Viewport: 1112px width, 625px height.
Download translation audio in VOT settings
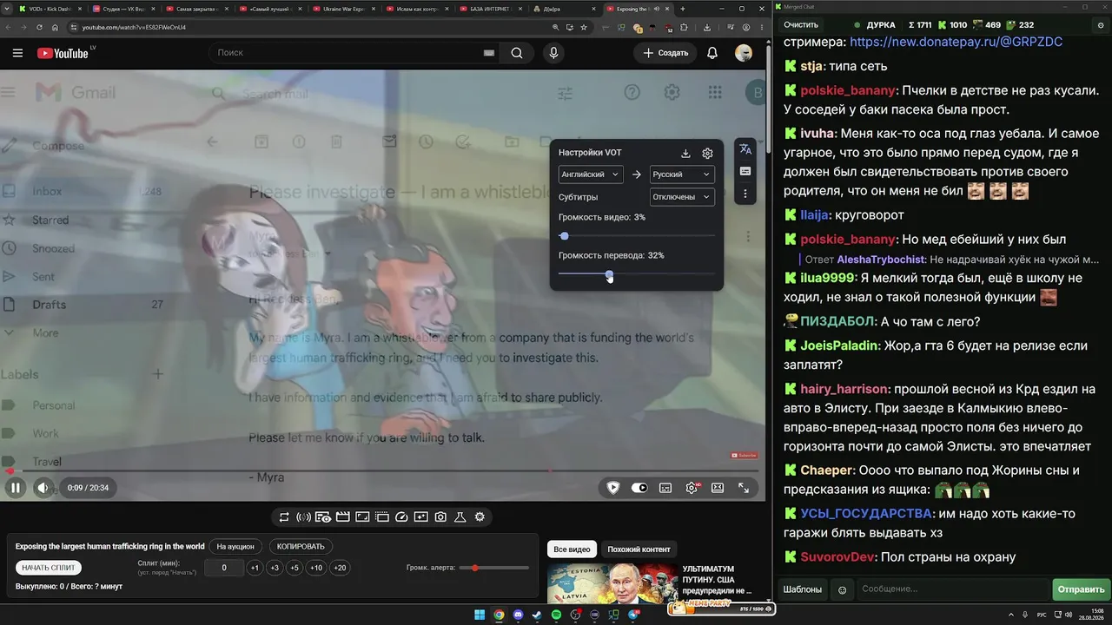click(685, 153)
